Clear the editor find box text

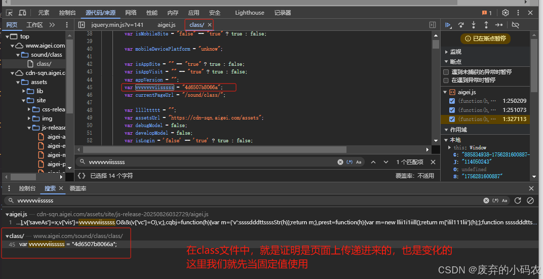point(340,162)
